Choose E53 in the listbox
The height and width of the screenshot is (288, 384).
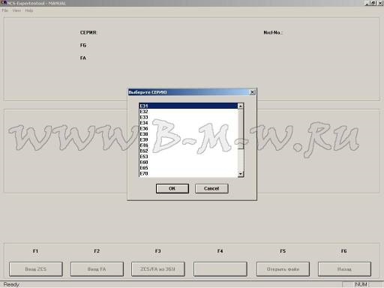[x=188, y=157]
